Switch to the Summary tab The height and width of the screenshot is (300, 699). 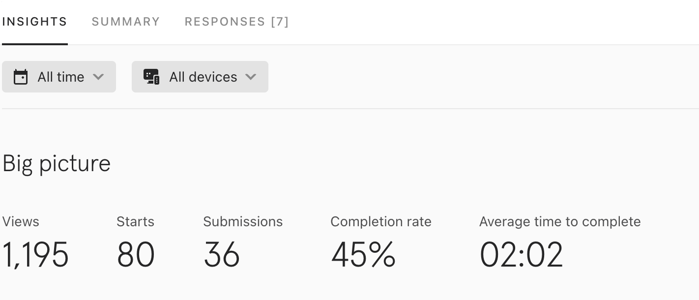click(126, 22)
